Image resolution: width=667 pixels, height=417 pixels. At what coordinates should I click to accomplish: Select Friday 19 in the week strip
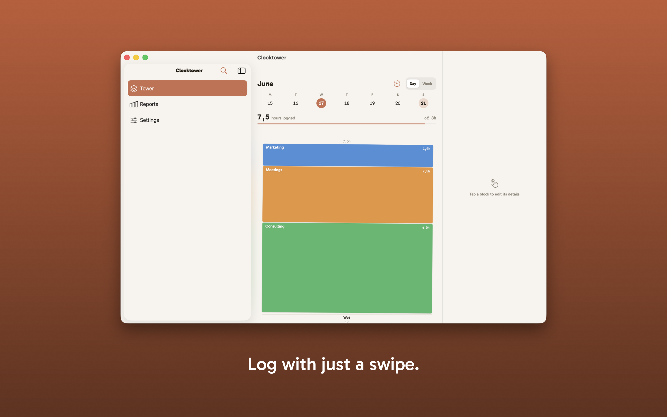click(372, 103)
